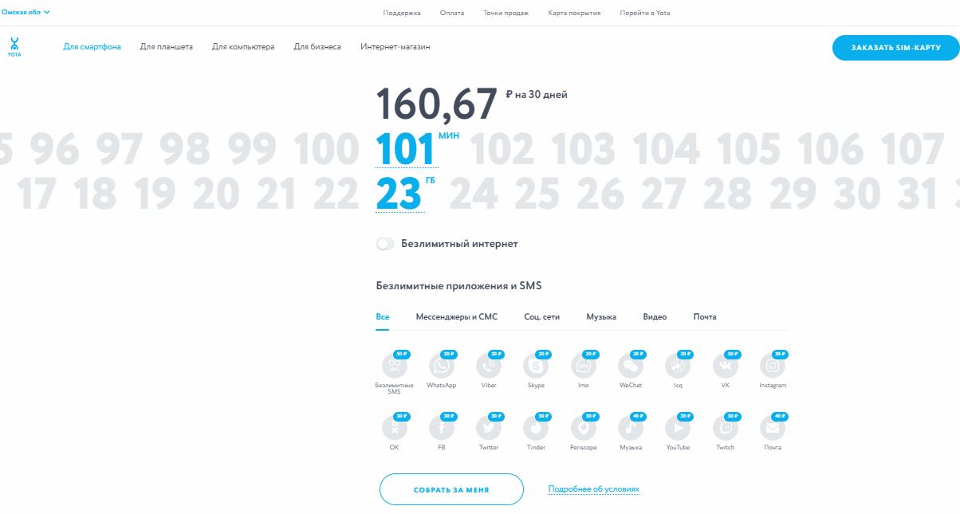The image size is (960, 514).
Task: Add the OK social network app
Action: click(395, 429)
